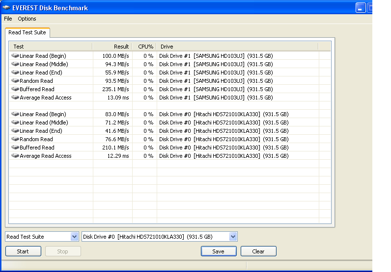Select the 55.9 MB/s result cell
Viewport: 391px width, 272px height.
point(117,73)
